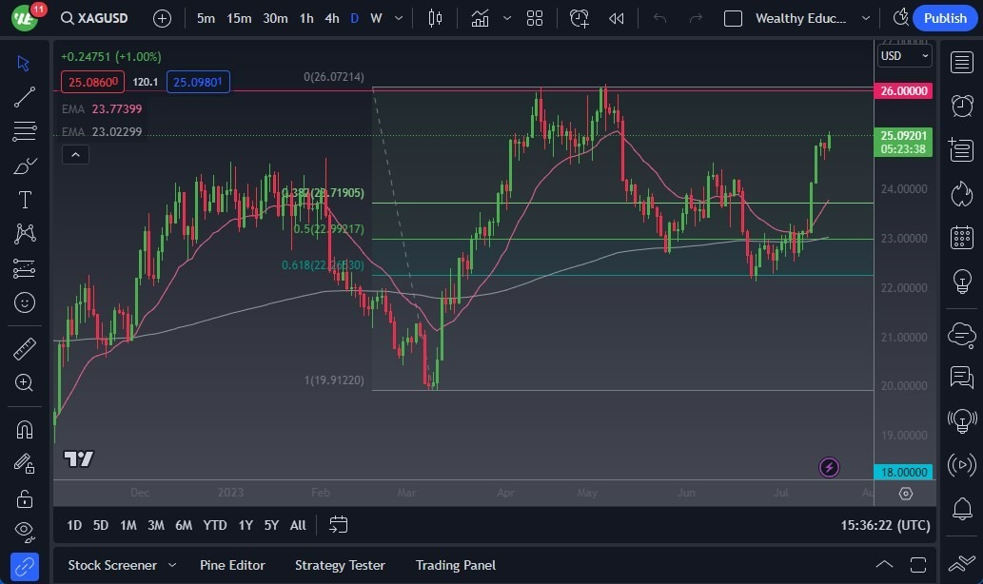Open the Economic Calendar panel
Image resolution: width=983 pixels, height=584 pixels.
pyautogui.click(x=960, y=237)
